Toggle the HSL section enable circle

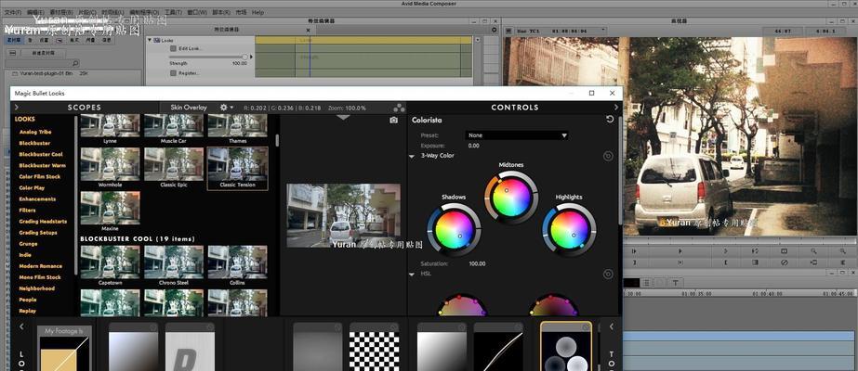(608, 275)
